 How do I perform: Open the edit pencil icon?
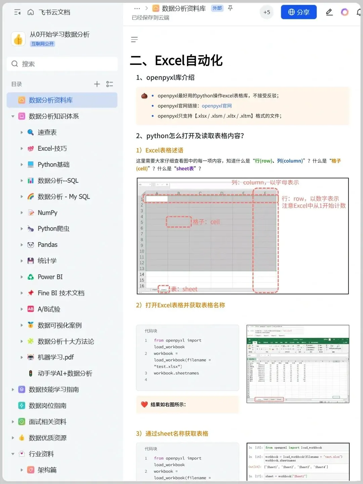click(x=329, y=12)
